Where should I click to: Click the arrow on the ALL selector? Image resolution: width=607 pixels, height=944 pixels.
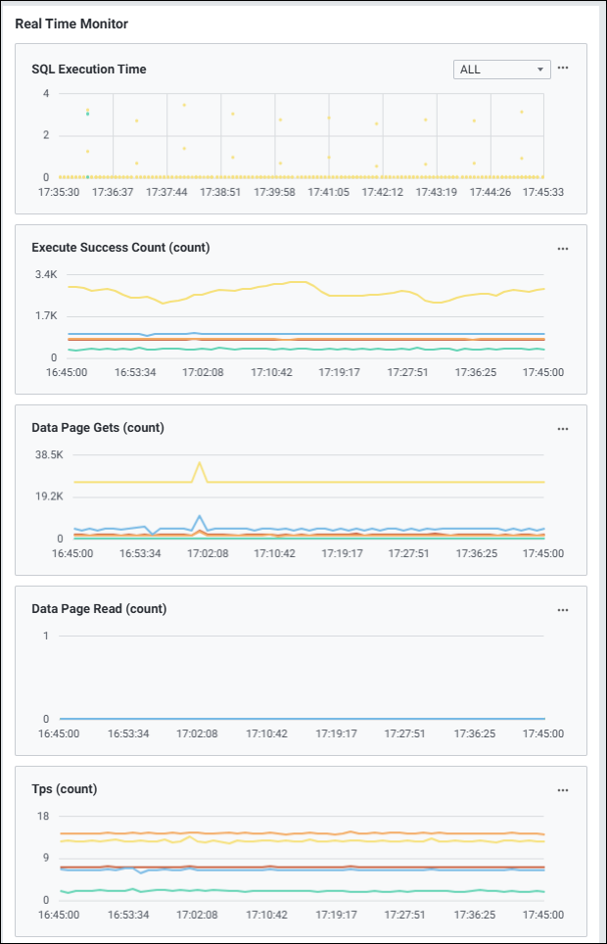pyautogui.click(x=540, y=70)
